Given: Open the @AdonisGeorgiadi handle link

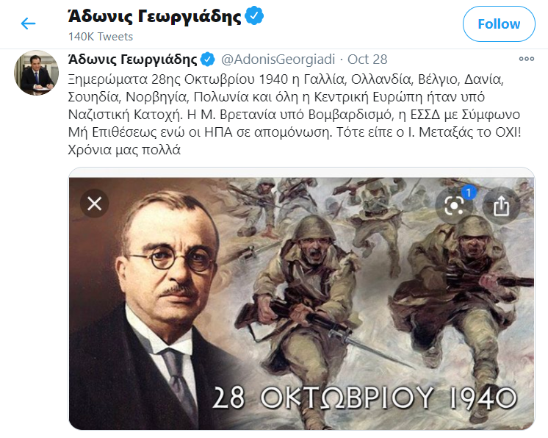Looking at the screenshot, I should pos(278,60).
